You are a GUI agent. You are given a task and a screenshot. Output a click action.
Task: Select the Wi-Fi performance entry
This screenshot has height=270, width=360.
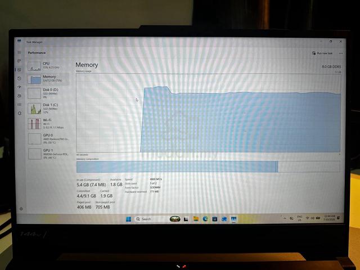pos(48,124)
